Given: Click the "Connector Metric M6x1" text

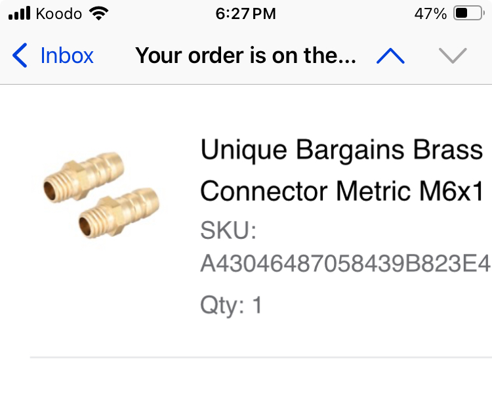Looking at the screenshot, I should point(345,191).
